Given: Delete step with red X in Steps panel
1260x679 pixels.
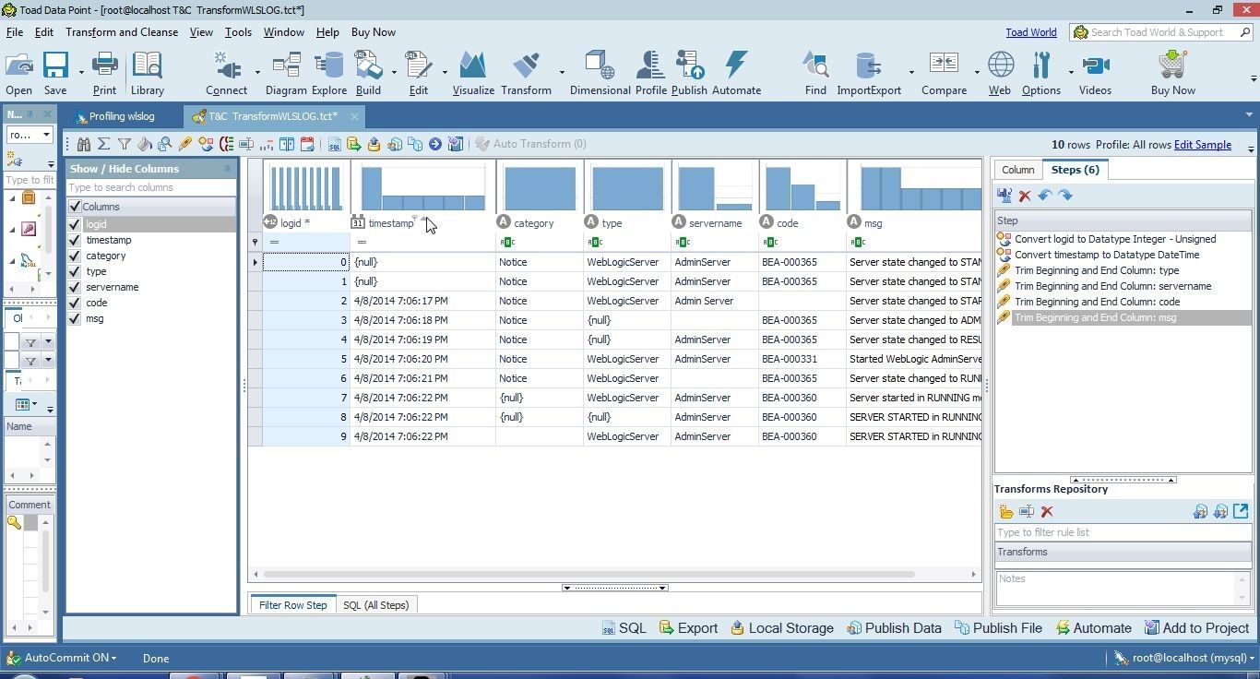Looking at the screenshot, I should 1025,196.
